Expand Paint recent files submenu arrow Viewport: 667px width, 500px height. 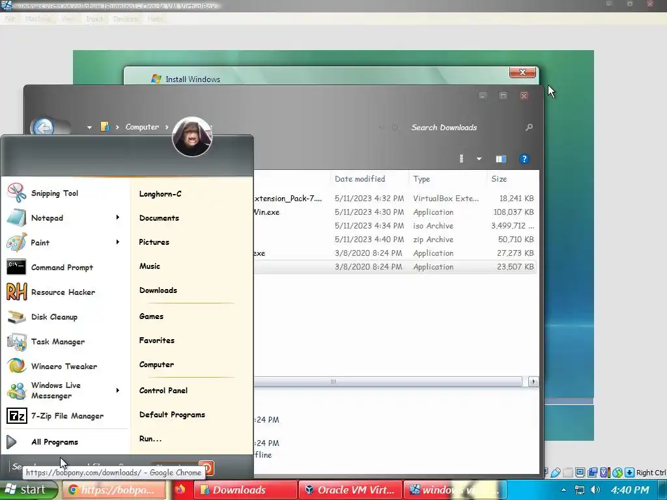tap(118, 242)
